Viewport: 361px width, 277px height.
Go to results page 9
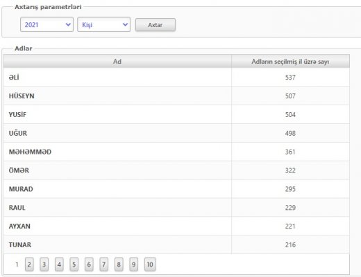[133, 265]
